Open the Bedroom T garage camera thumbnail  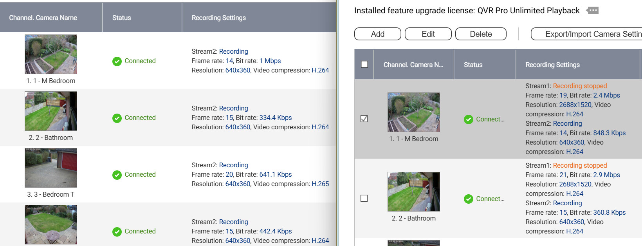coord(51,168)
